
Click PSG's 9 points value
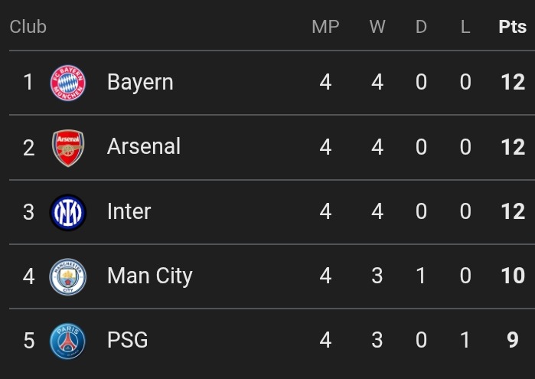(x=513, y=340)
